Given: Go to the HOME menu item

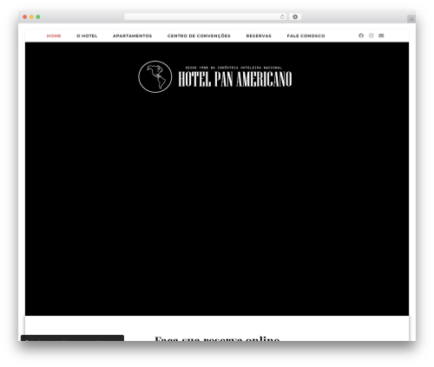Looking at the screenshot, I should coord(54,36).
